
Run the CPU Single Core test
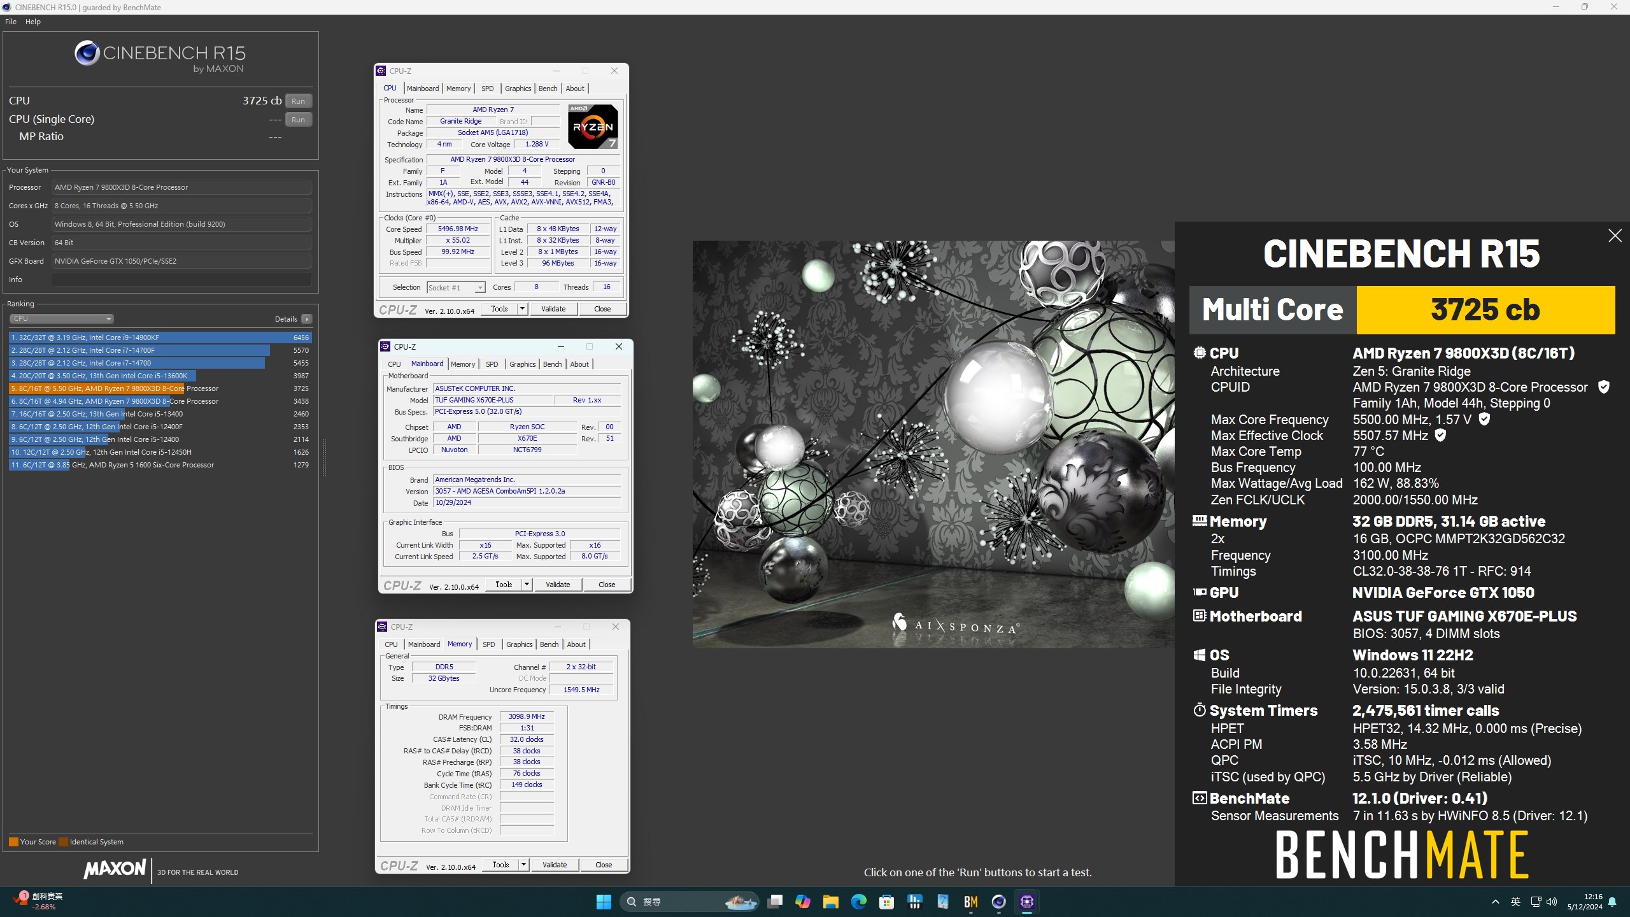(x=298, y=120)
